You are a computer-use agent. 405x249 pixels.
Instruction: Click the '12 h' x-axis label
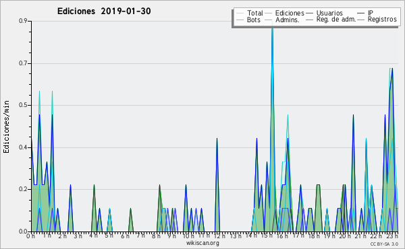click(219, 236)
